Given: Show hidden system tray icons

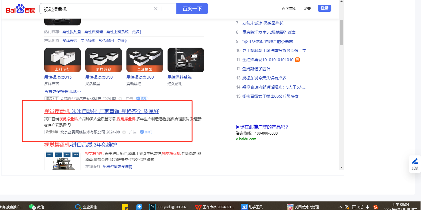Looking at the screenshot, I should pos(340,207).
